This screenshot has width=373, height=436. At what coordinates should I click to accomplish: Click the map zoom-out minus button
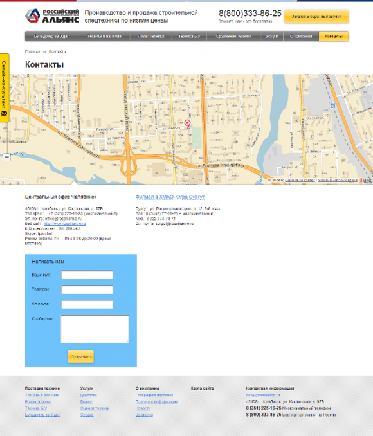coord(6,157)
